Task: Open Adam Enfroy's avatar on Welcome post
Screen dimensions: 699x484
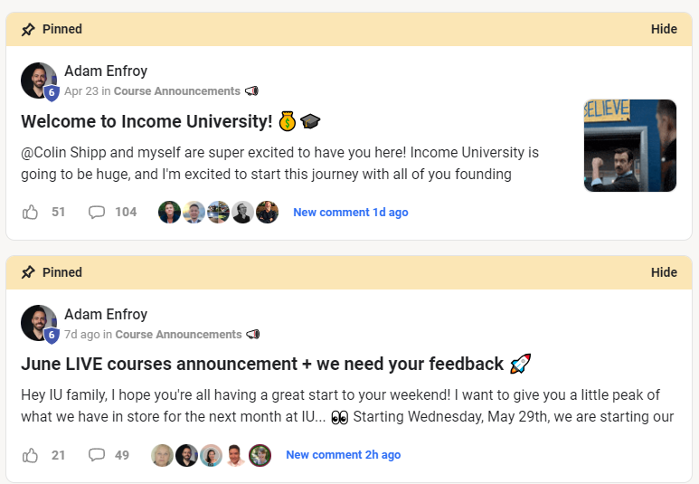Action: pyautogui.click(x=39, y=81)
